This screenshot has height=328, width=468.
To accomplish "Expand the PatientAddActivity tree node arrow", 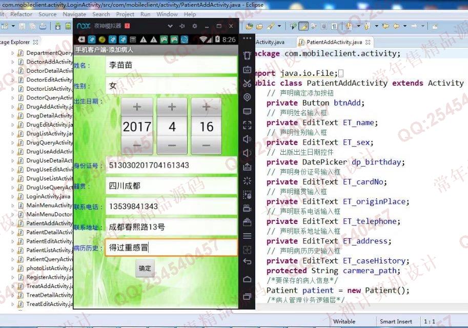I will pyautogui.click(x=12, y=223).
